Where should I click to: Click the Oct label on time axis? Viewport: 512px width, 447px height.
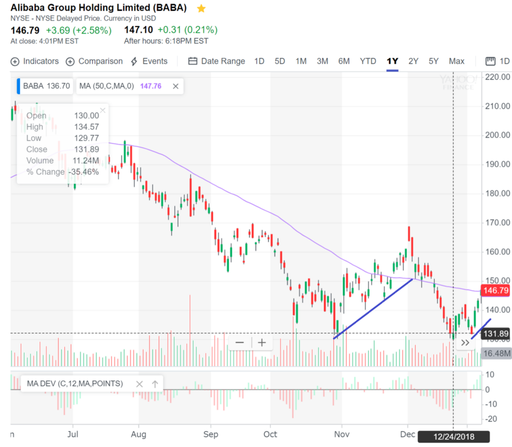[x=270, y=434]
